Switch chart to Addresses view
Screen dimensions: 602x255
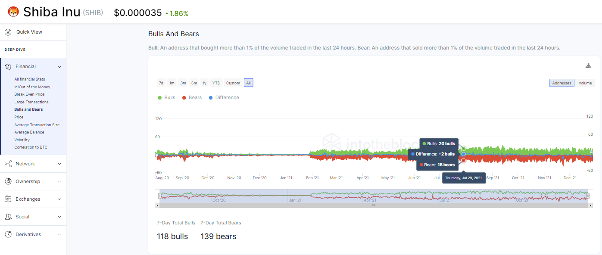click(561, 83)
